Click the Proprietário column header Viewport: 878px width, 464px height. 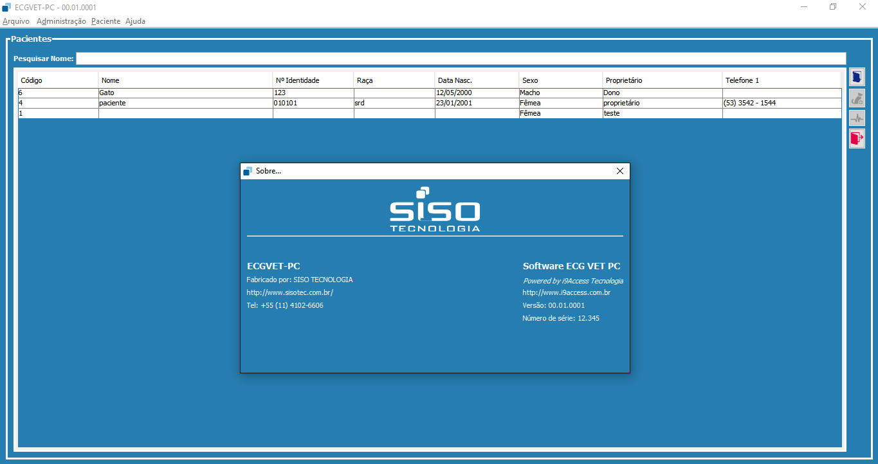click(x=663, y=80)
